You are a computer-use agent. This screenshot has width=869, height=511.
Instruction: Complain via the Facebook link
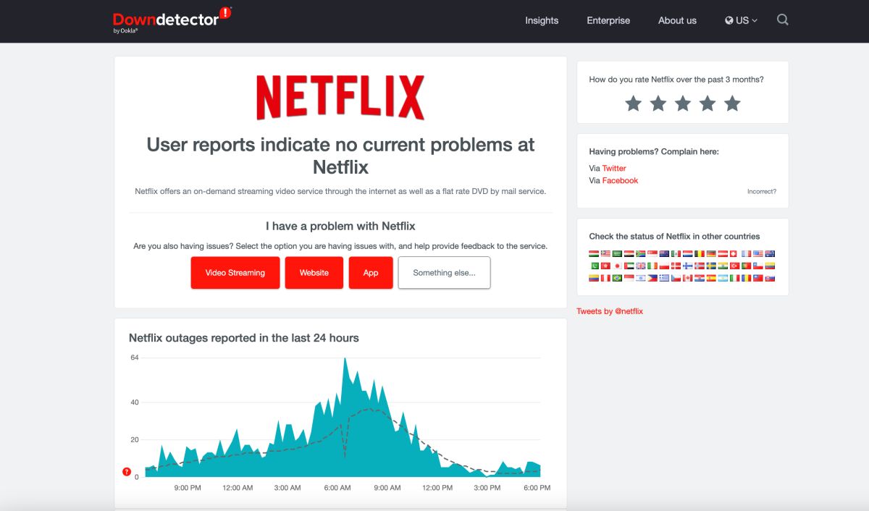[x=620, y=180]
